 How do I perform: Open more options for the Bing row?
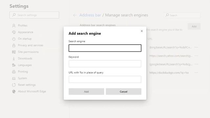pyautogui.click(x=196, y=47)
